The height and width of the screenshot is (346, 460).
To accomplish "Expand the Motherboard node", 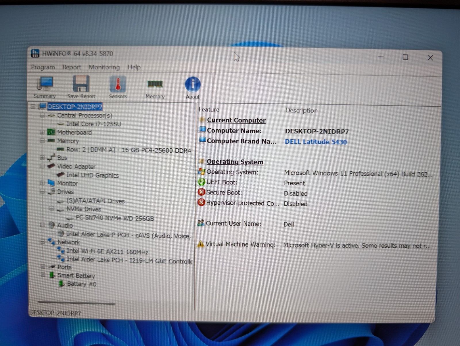I will tap(42, 132).
